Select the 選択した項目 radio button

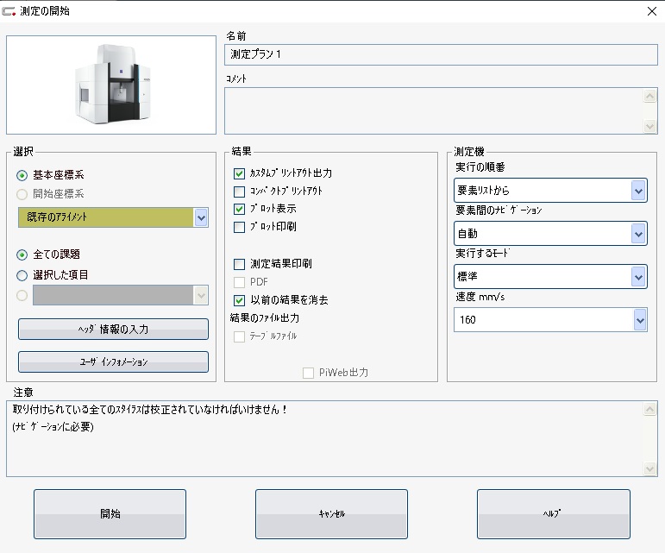pyautogui.click(x=22, y=275)
